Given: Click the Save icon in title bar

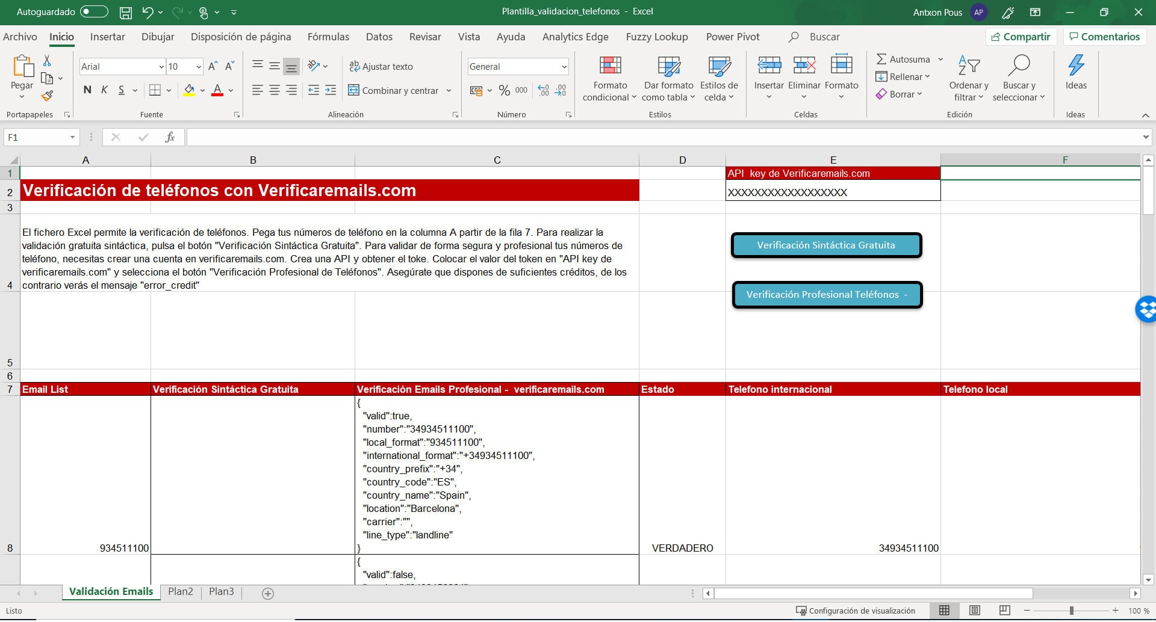Looking at the screenshot, I should (x=125, y=12).
